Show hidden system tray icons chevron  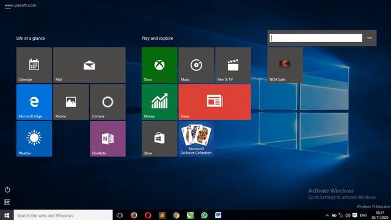tap(327, 215)
